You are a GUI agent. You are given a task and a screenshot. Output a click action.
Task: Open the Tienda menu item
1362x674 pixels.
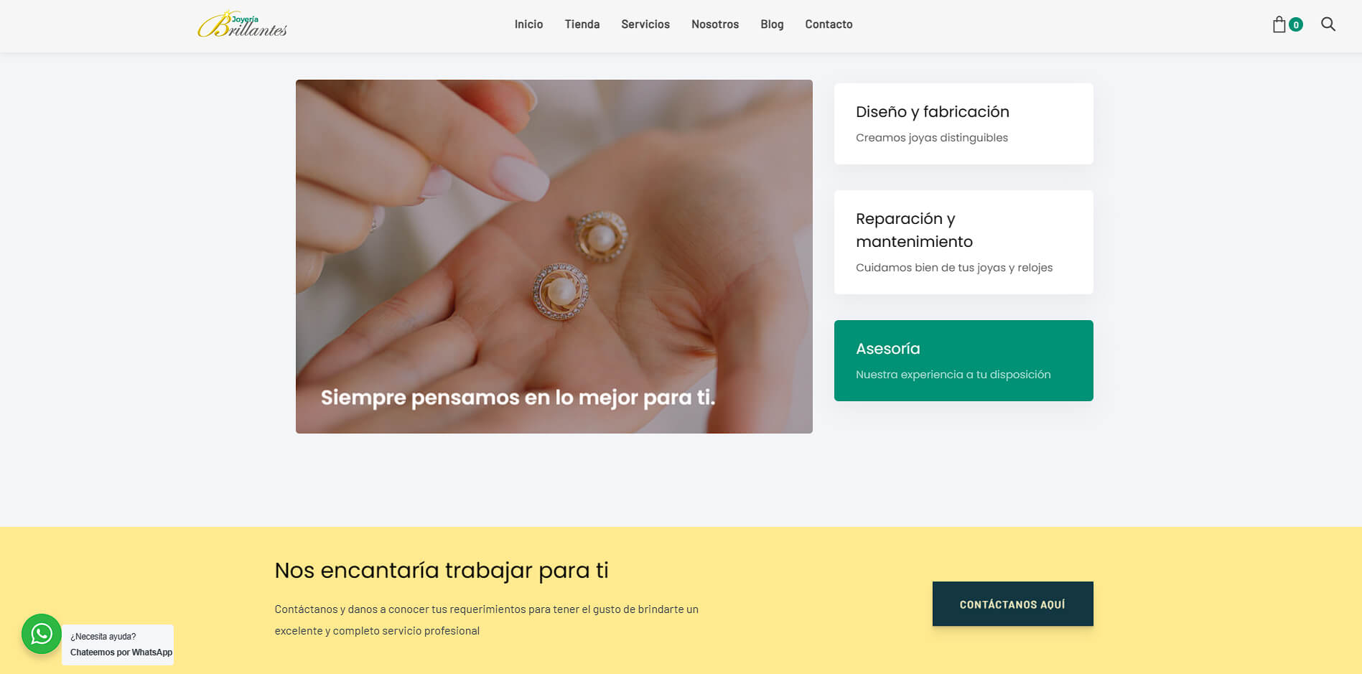582,24
